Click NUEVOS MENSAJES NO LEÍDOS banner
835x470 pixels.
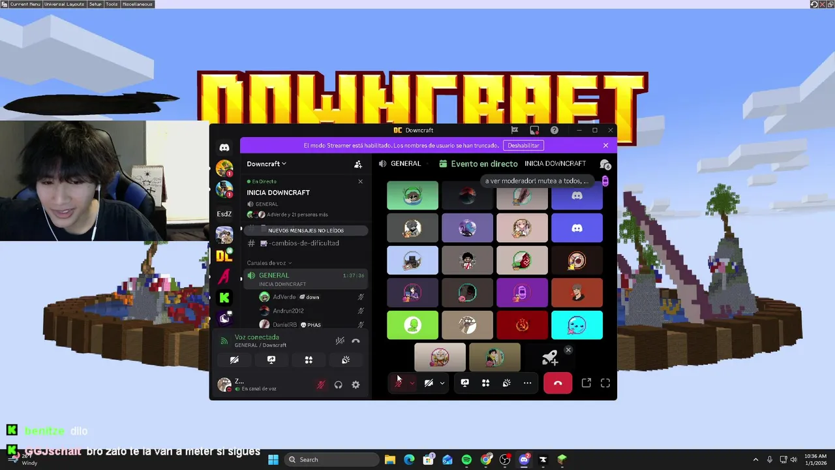click(x=305, y=230)
